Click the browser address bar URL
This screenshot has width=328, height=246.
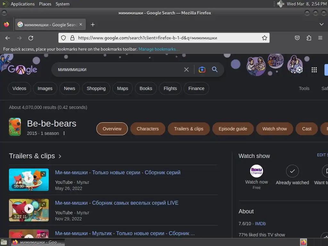pyautogui.click(x=147, y=38)
